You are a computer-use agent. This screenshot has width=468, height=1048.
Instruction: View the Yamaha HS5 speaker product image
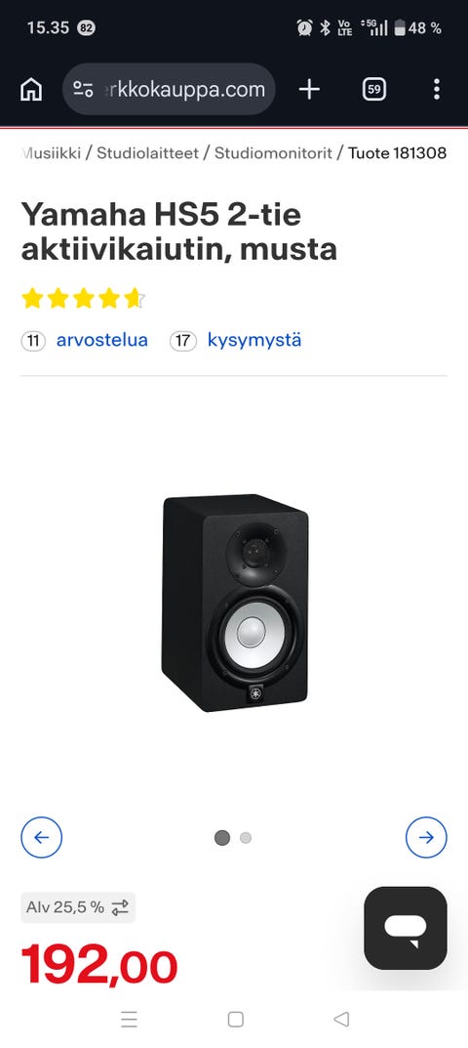235,603
